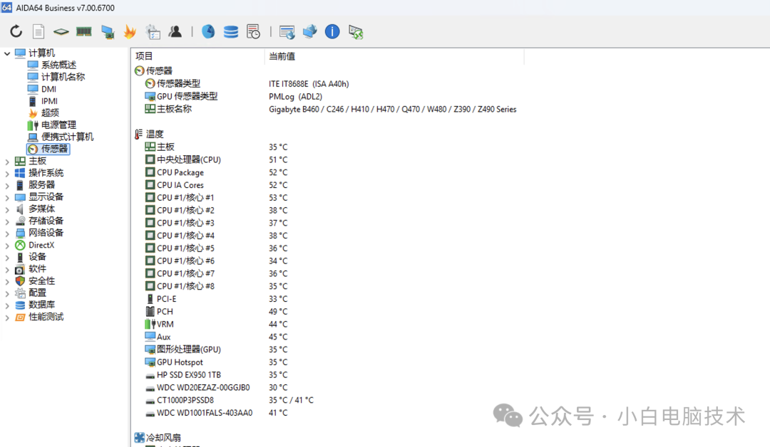Launch the flame stability test icon
Image resolution: width=770 pixels, height=447 pixels.
click(x=130, y=32)
